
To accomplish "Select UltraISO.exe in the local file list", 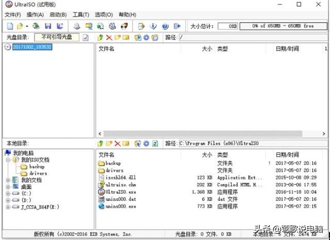I will tap(121, 192).
